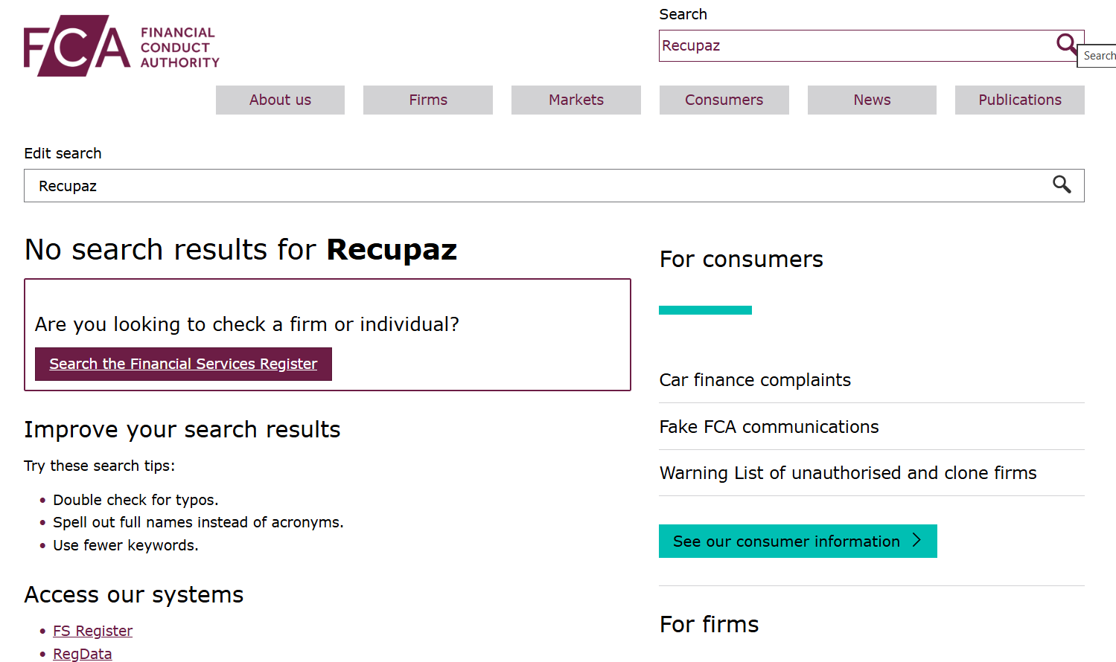
Task: Open the RegData link
Action: pos(82,653)
